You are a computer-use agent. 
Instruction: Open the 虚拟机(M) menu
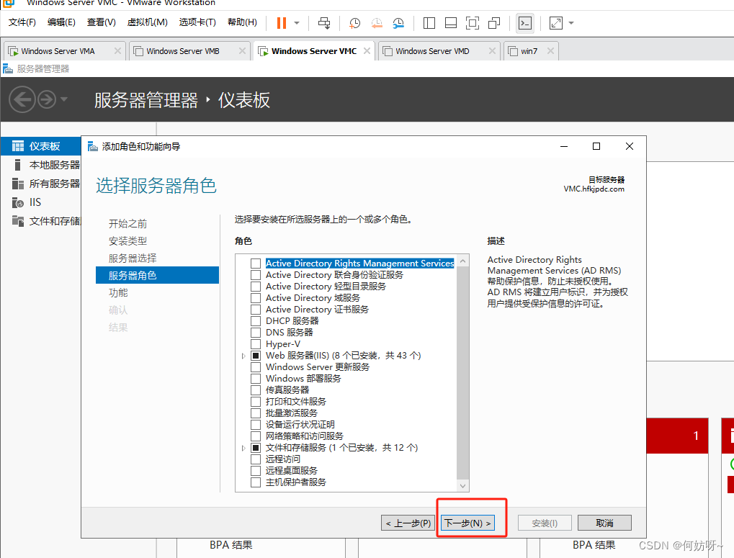point(147,22)
